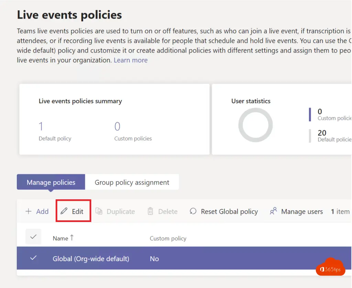The height and width of the screenshot is (288, 352).
Task: Click the User statistics donut chart
Action: (255, 125)
